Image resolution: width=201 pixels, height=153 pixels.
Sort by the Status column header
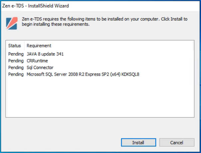(15, 45)
